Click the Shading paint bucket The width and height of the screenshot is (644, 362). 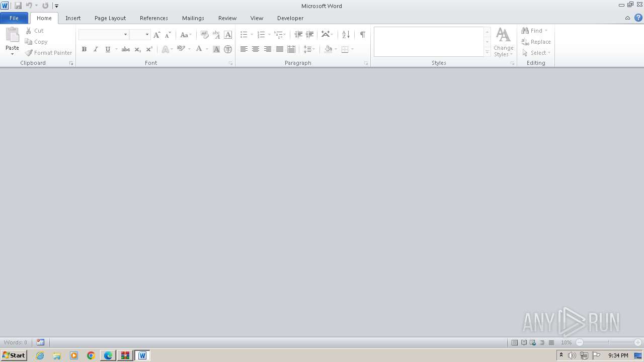[x=329, y=49]
